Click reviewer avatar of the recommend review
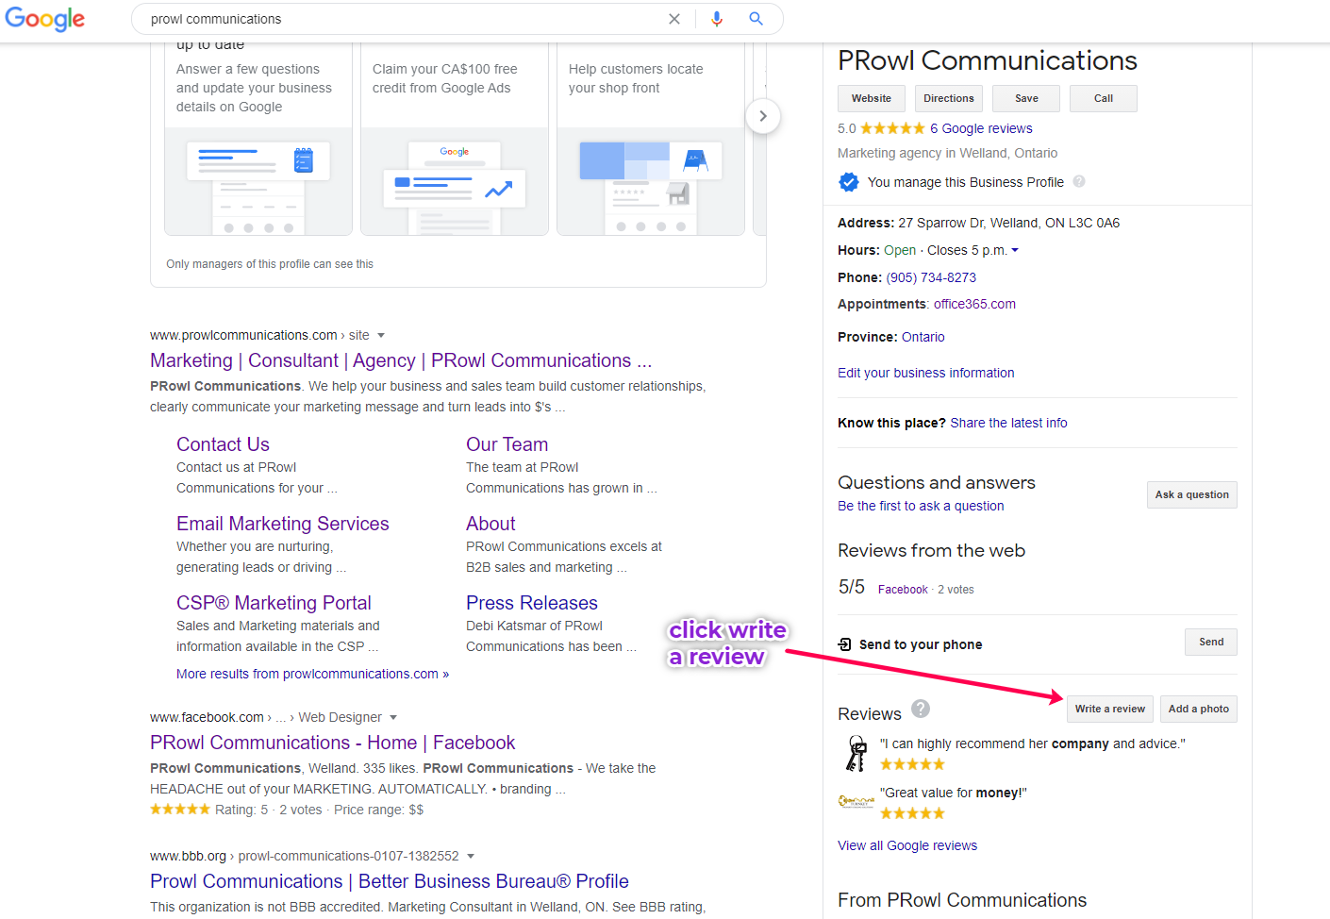 tap(856, 753)
